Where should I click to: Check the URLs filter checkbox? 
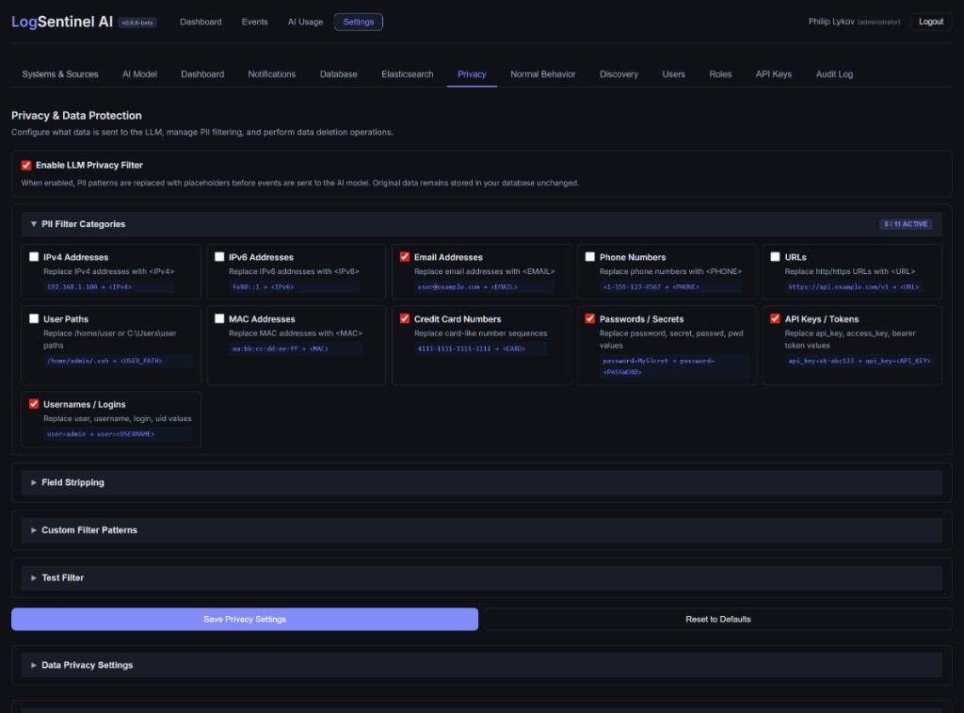click(x=776, y=257)
